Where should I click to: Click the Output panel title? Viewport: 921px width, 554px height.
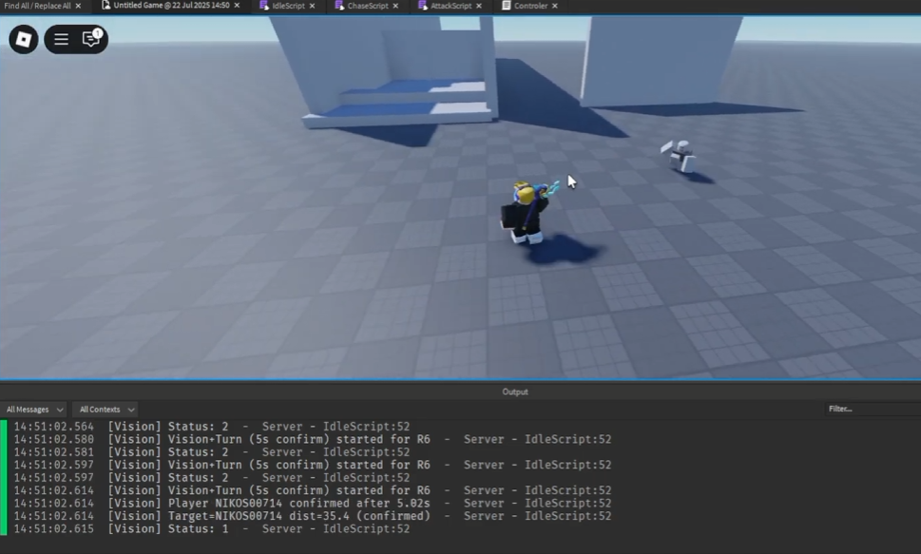point(515,392)
